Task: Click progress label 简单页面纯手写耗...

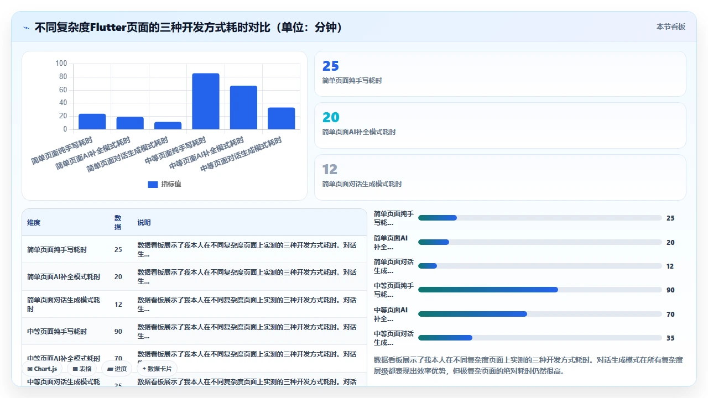Action: (x=394, y=218)
